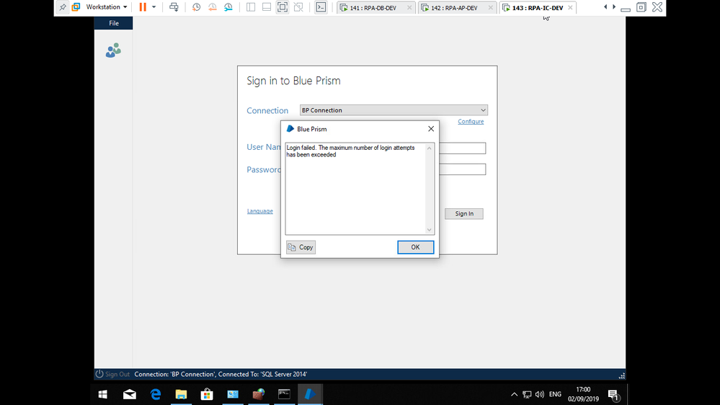
Task: Click the Copy button in error dialog
Action: pos(301,247)
